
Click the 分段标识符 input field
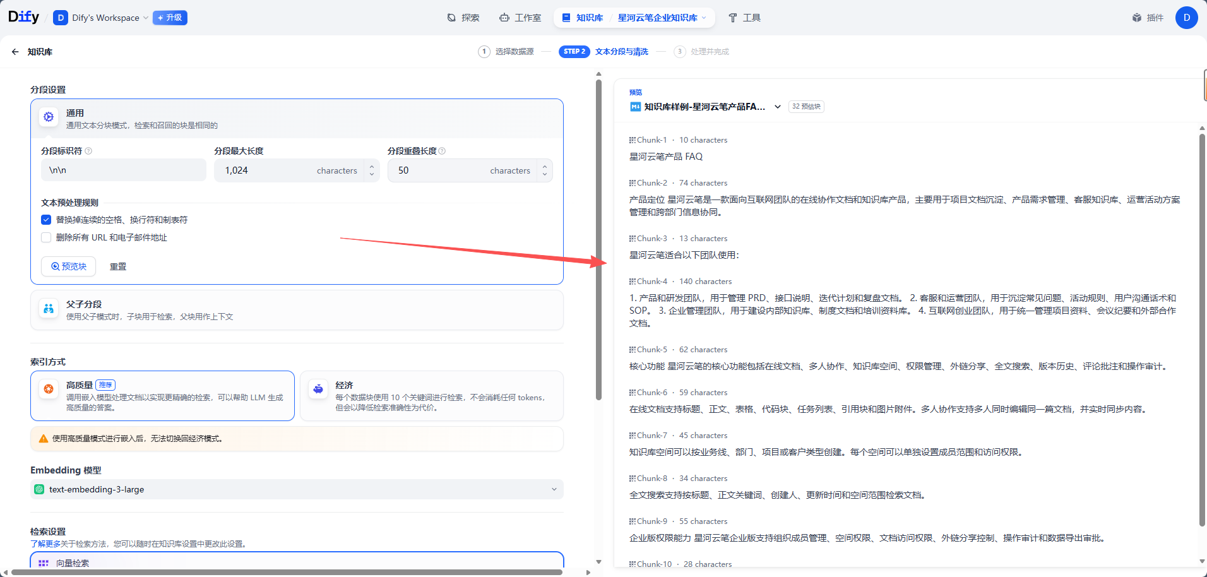pyautogui.click(x=124, y=170)
